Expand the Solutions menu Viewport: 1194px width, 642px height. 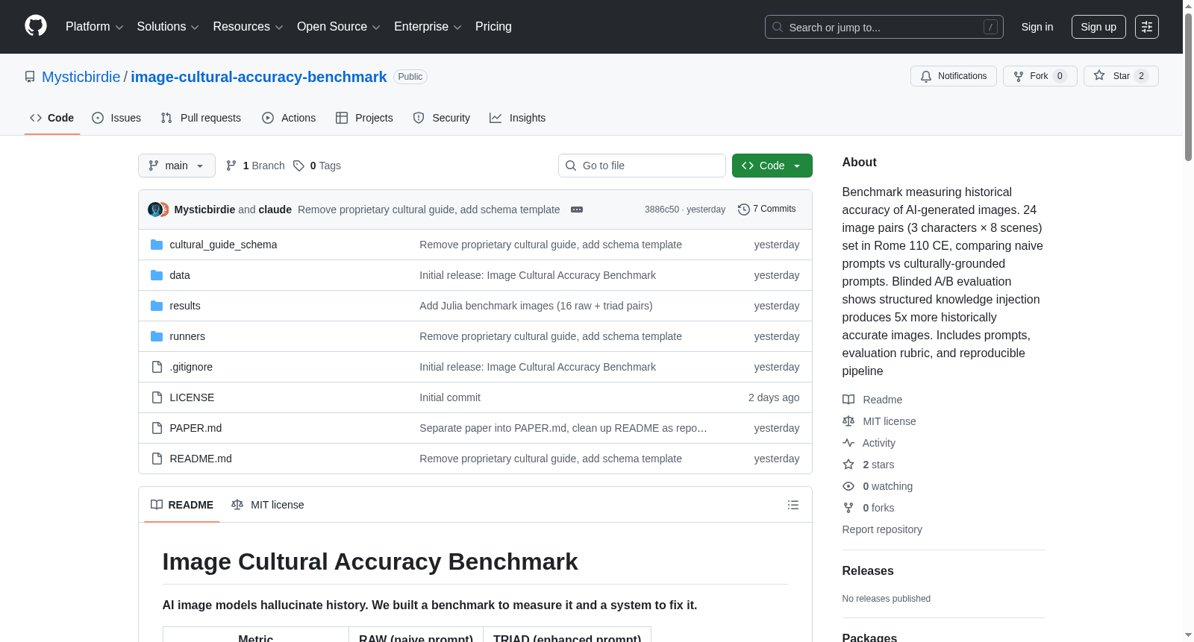click(168, 27)
